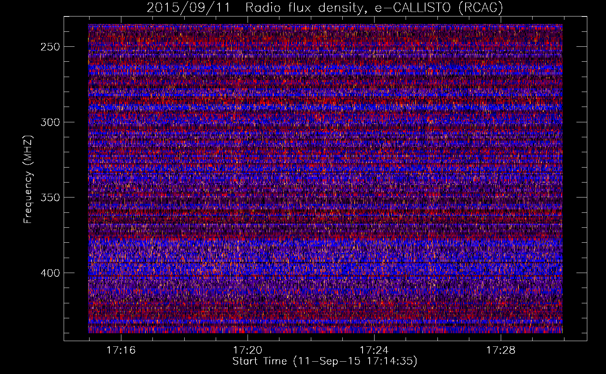Select the 250 frequency tick label

pos(50,47)
